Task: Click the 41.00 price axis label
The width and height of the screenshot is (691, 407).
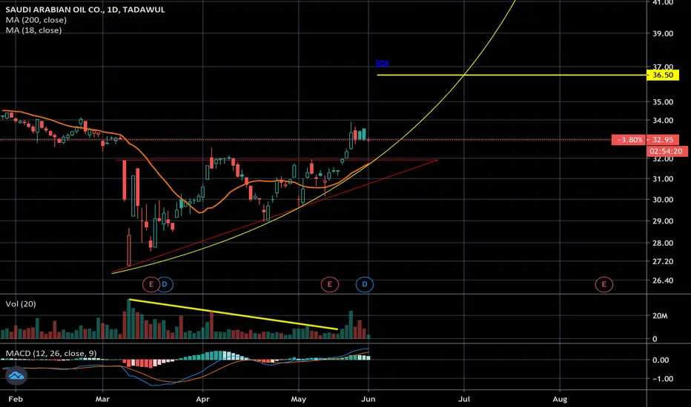Action: (663, 3)
